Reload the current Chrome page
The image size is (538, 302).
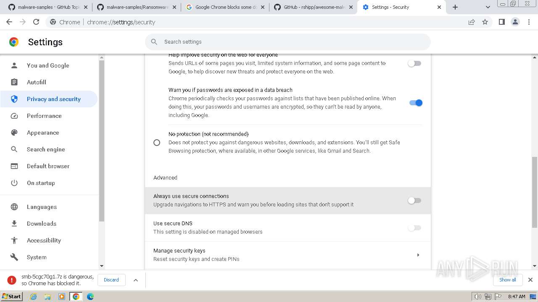point(36,22)
